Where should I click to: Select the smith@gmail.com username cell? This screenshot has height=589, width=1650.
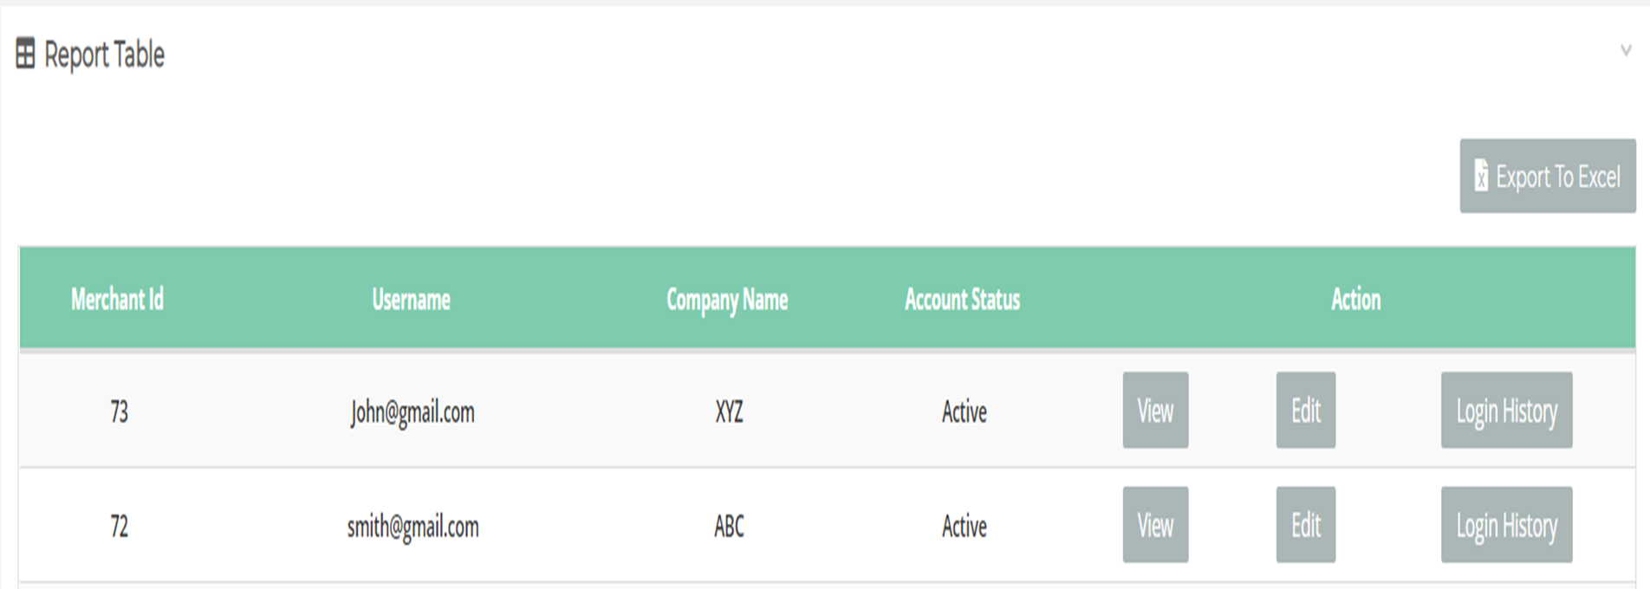click(412, 526)
